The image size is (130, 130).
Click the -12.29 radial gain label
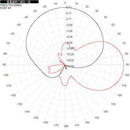click(x=70, y=48)
